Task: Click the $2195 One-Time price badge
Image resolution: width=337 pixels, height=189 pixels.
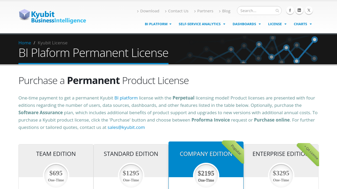Action: (x=206, y=176)
